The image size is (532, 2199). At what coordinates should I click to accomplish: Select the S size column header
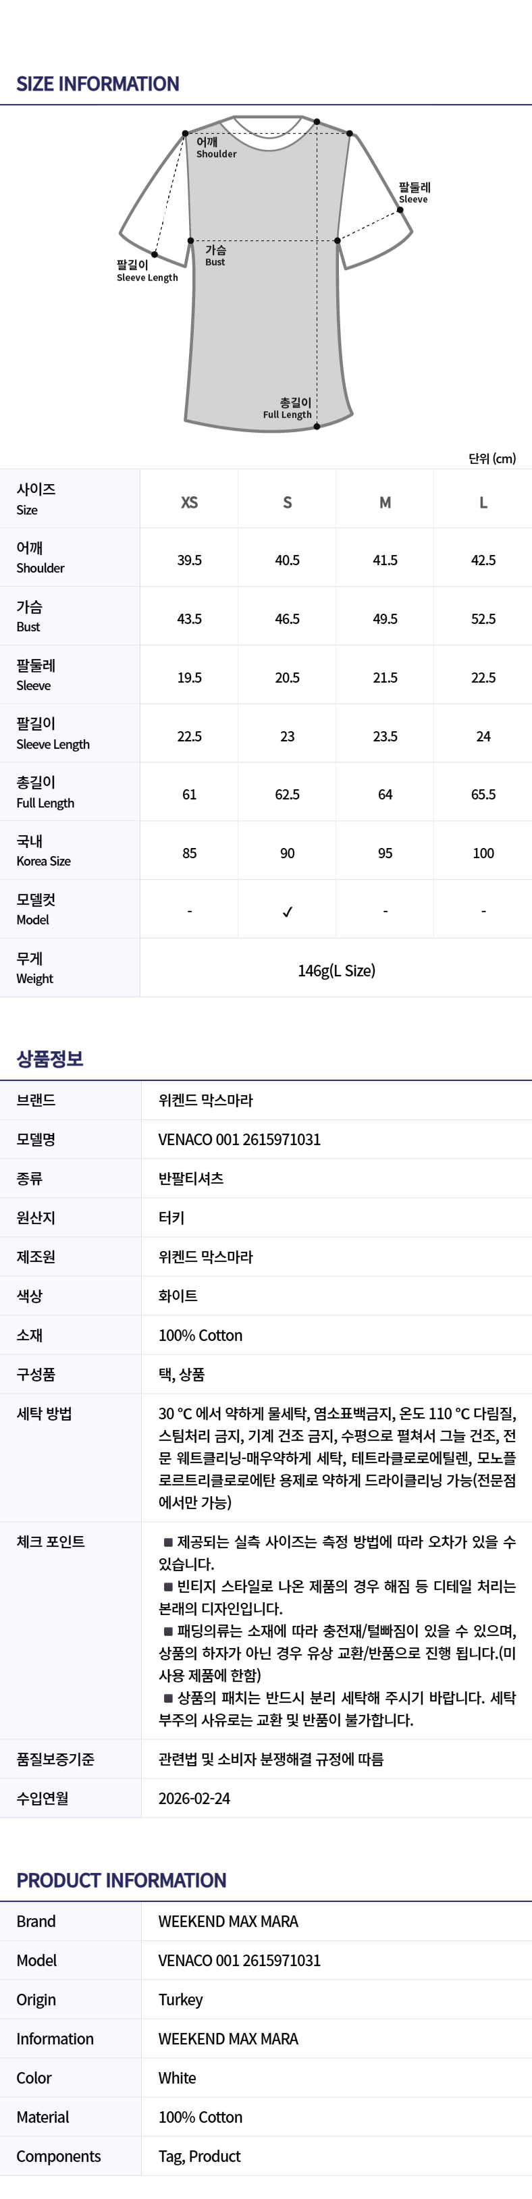pyautogui.click(x=287, y=502)
